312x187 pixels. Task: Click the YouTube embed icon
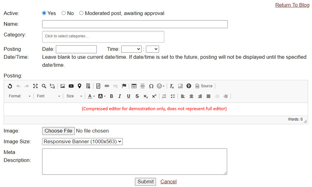(x=71, y=86)
